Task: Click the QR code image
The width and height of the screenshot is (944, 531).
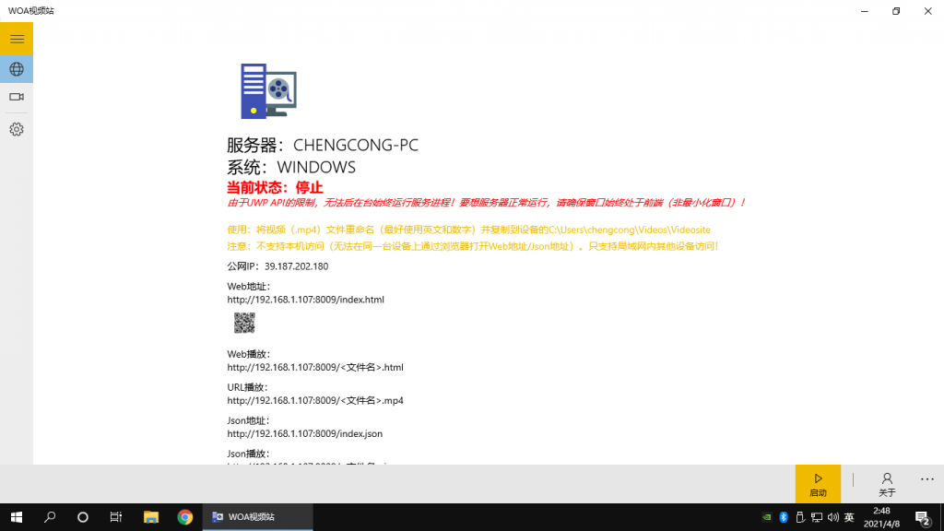Action: click(244, 323)
